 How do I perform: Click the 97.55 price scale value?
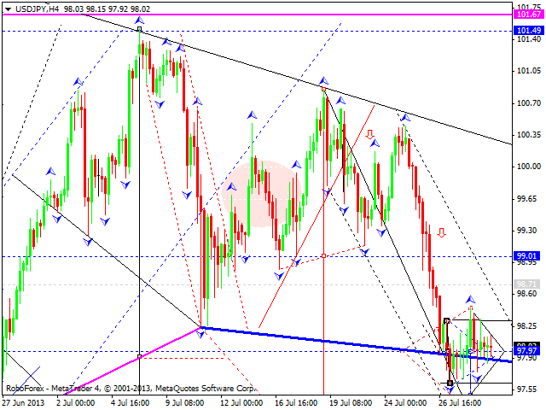(529, 389)
